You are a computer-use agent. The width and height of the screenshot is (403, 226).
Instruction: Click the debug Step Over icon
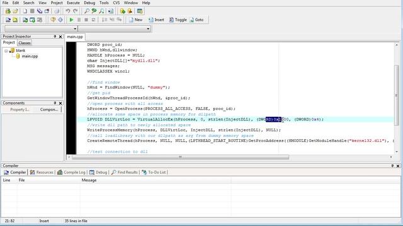105,19
